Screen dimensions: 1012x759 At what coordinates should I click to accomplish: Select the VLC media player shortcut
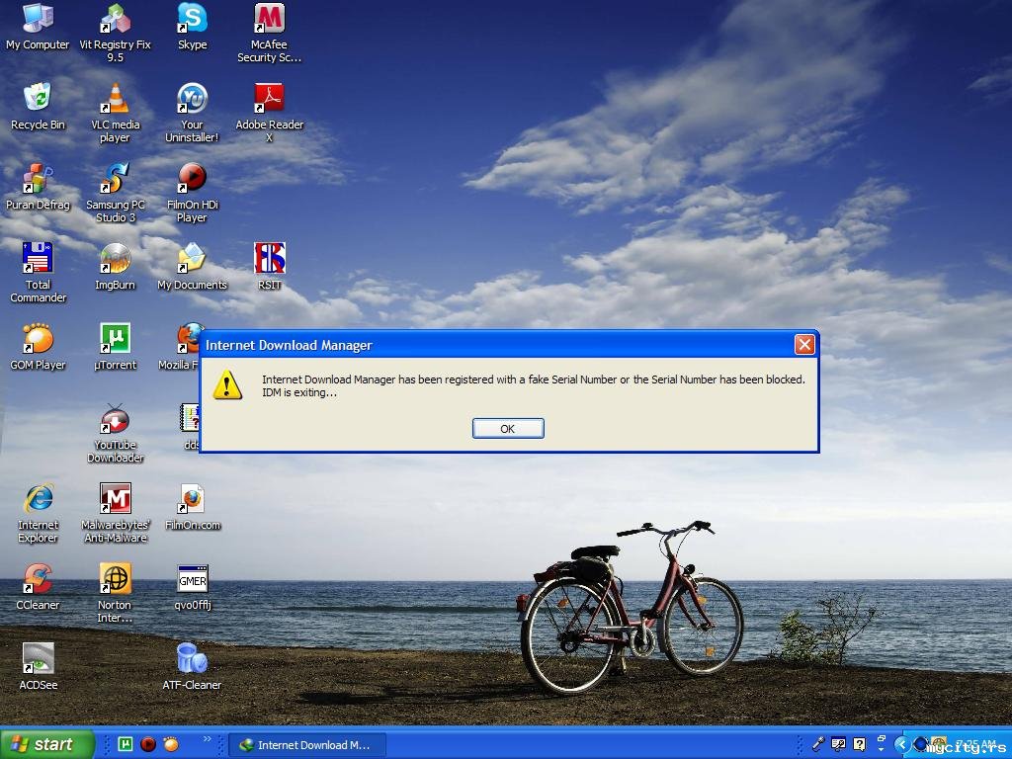click(x=115, y=113)
